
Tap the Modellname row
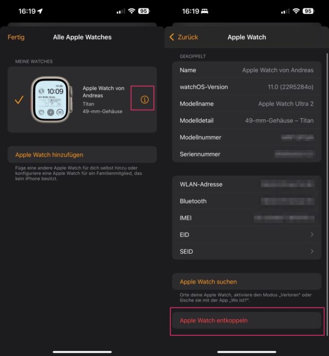coord(246,104)
